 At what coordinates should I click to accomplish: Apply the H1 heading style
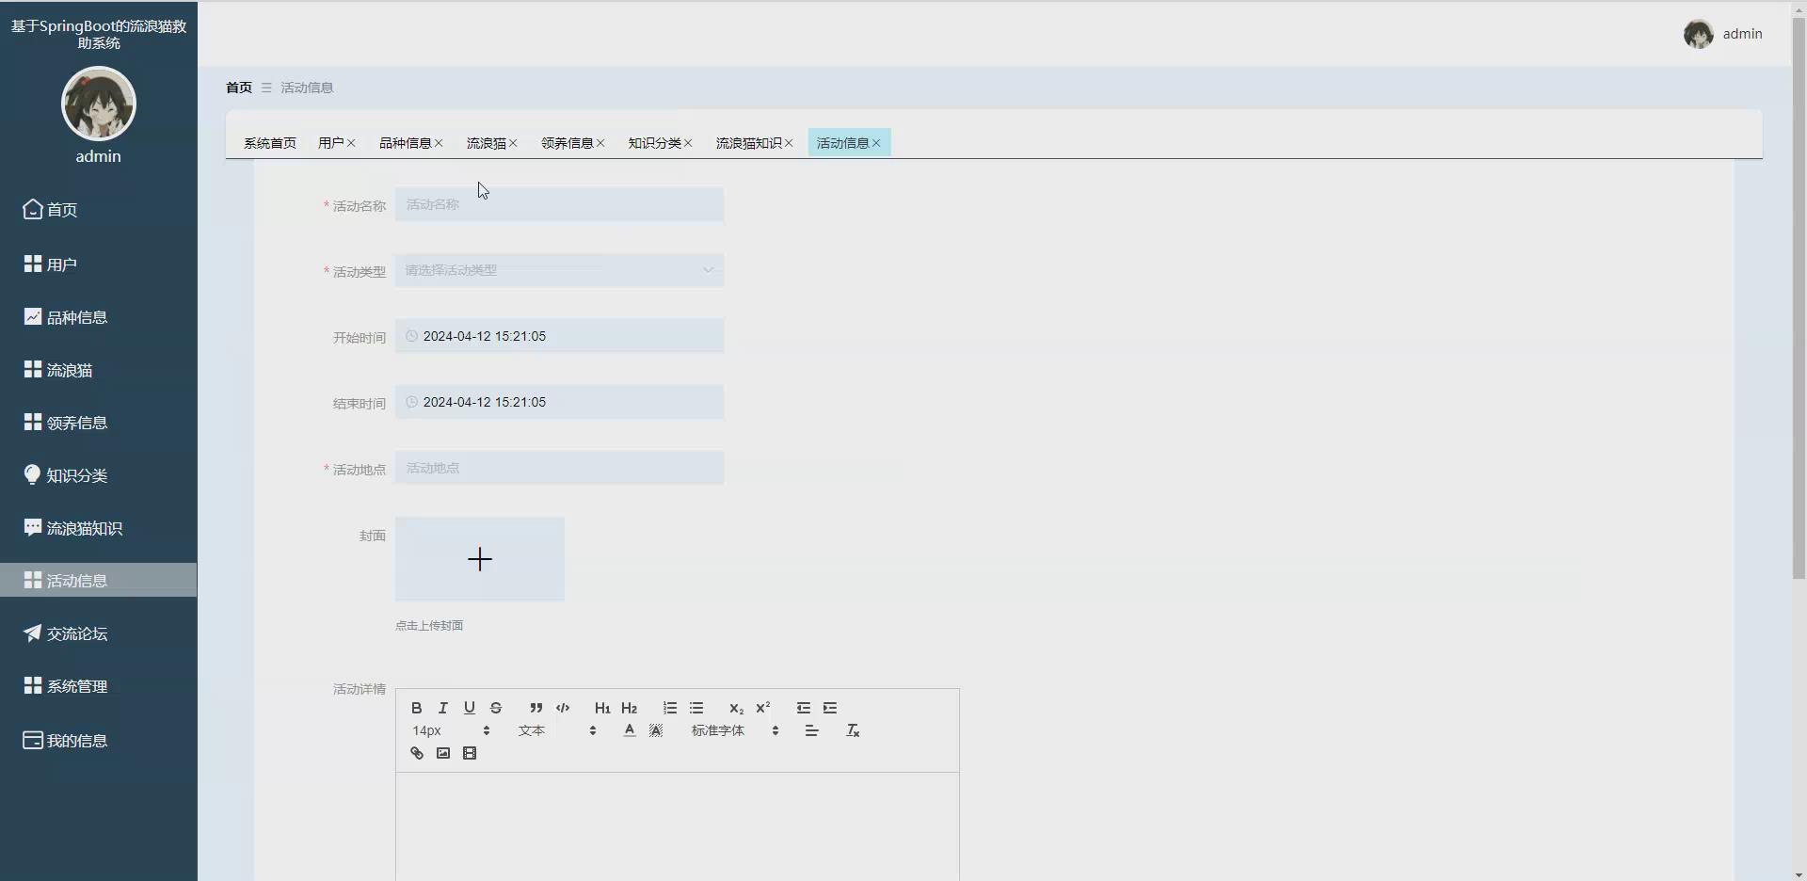click(602, 708)
